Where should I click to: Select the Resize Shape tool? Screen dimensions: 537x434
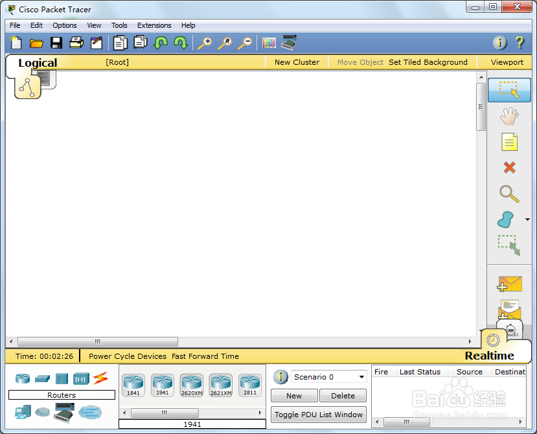click(509, 246)
